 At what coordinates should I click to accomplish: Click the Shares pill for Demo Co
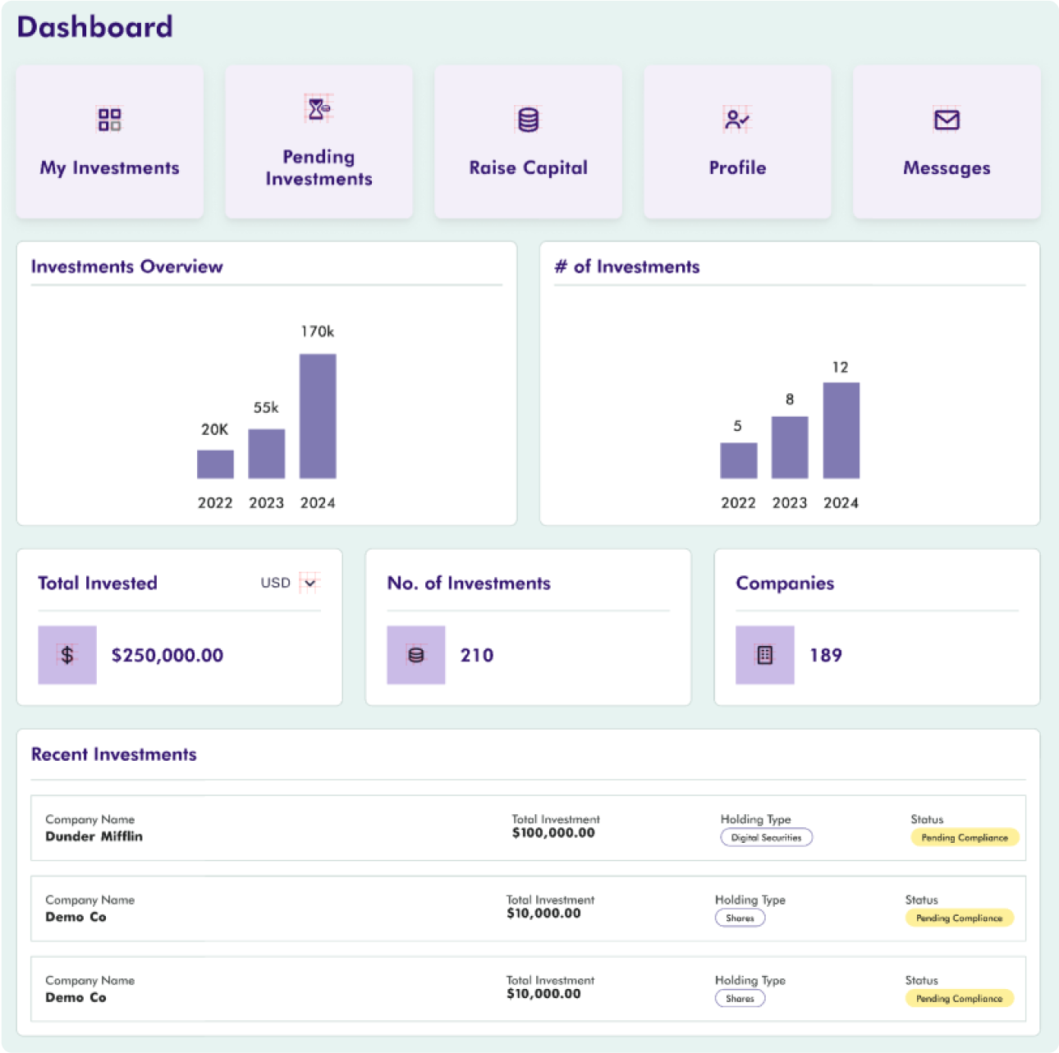740,918
